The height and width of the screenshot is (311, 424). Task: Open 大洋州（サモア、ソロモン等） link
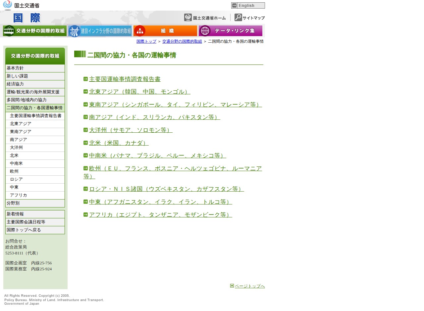pos(131,130)
